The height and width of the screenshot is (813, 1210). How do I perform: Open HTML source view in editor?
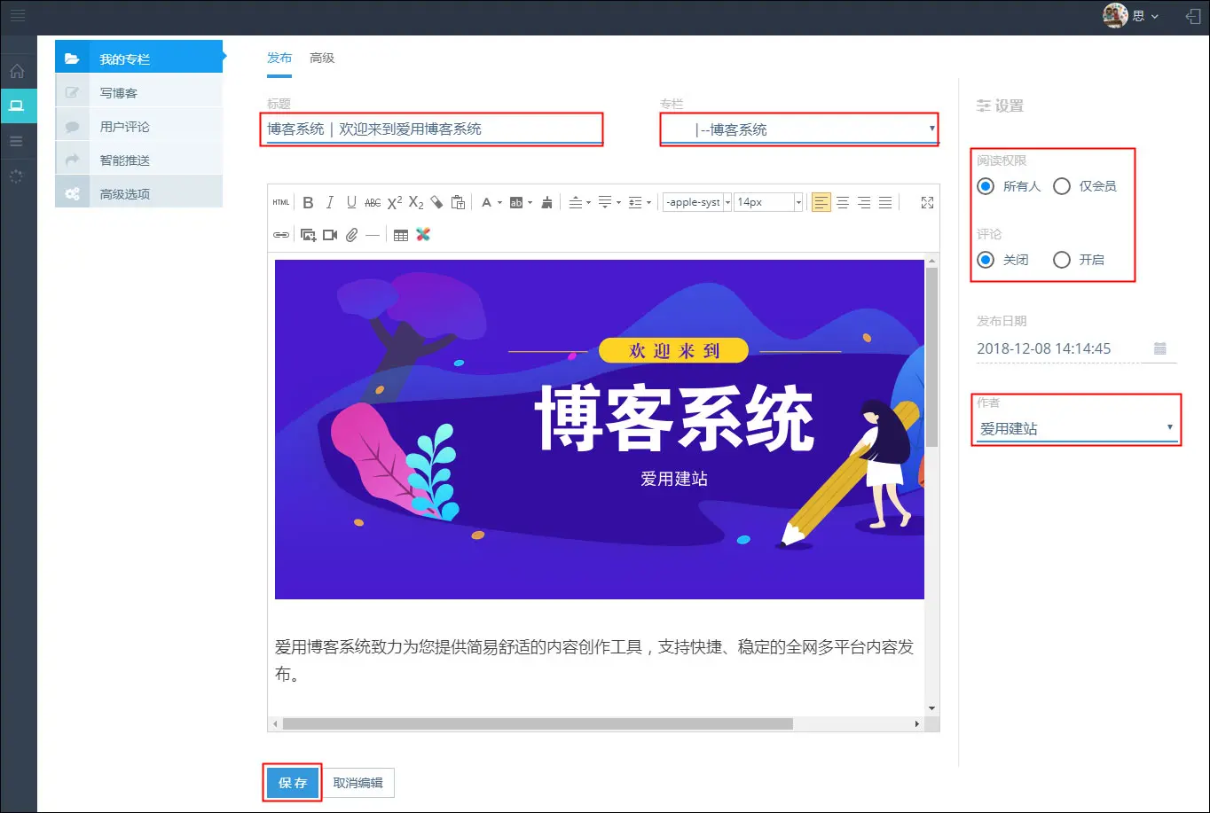point(281,203)
